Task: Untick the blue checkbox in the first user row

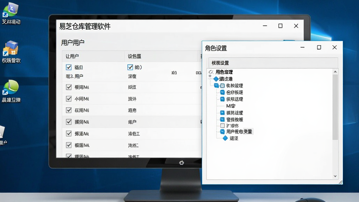Action: click(x=69, y=67)
